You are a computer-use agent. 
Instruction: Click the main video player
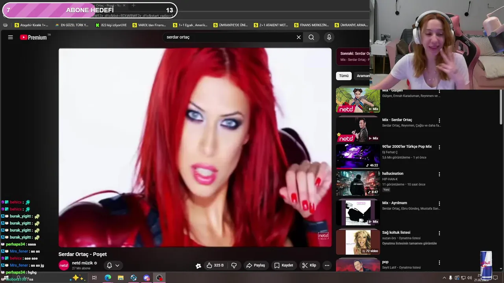(195, 147)
